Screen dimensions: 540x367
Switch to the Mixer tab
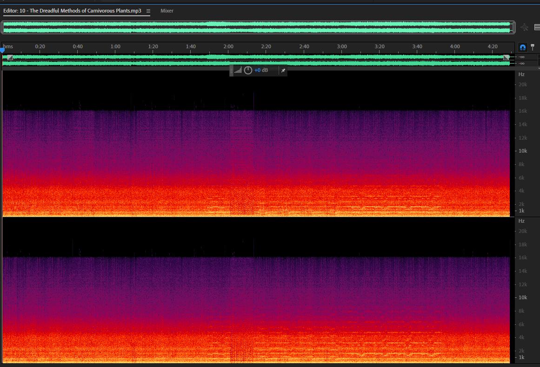pos(167,11)
